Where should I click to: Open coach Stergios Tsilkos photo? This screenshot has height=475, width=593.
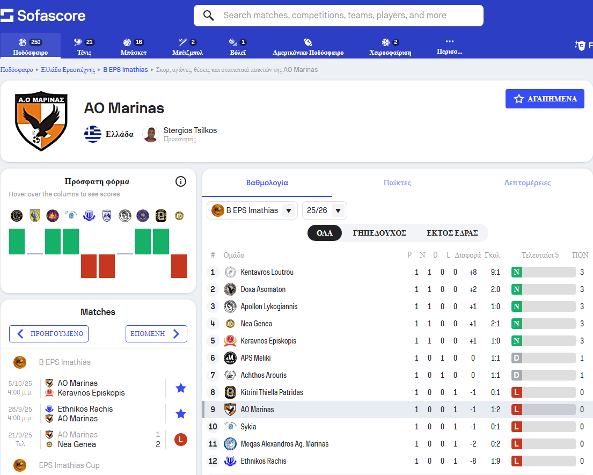[150, 134]
